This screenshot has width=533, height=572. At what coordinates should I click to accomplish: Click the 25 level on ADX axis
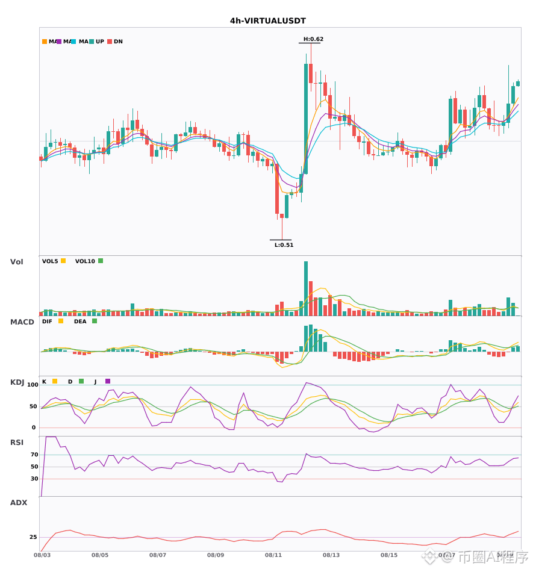(33, 537)
